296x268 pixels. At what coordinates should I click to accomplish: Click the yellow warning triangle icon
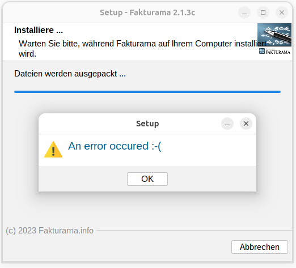[53, 150]
